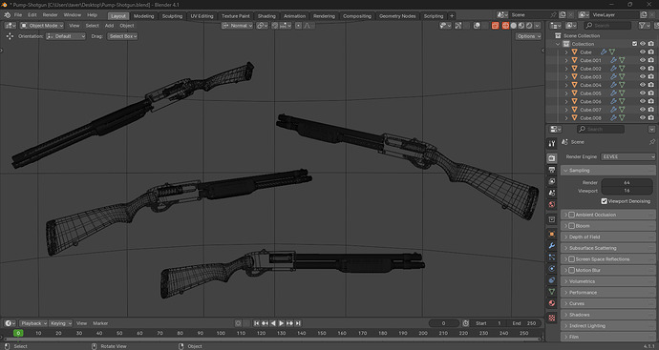Open the Playback dropdown in timeline
This screenshot has height=350, width=659.
tap(33, 323)
